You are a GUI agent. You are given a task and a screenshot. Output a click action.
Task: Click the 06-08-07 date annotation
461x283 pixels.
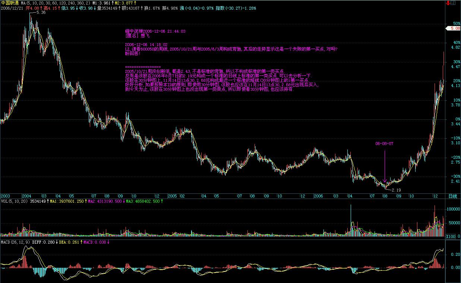(x=384, y=143)
